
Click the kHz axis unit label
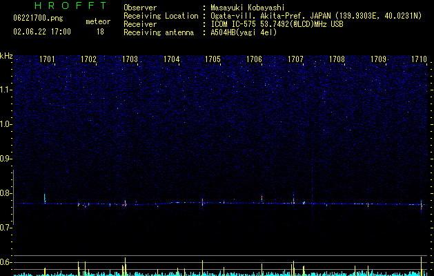click(6, 56)
